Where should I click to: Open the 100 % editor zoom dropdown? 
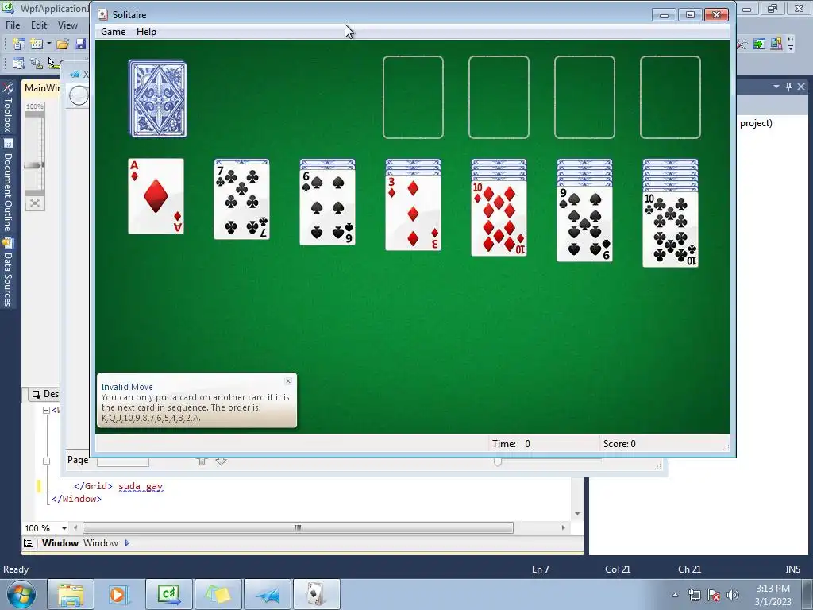click(64, 528)
